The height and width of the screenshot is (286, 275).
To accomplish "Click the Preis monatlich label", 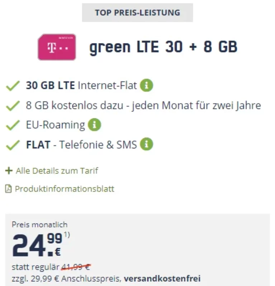I will pos(39,225).
